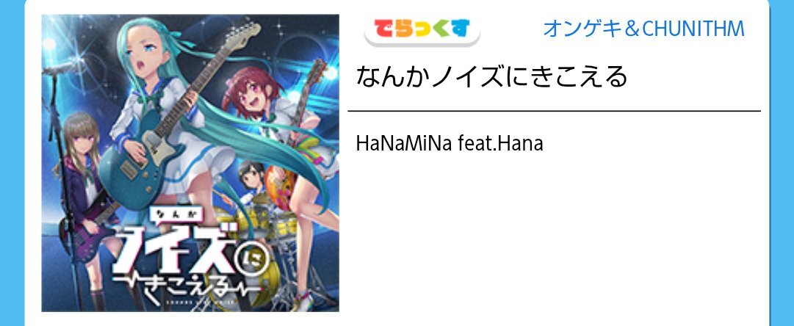Select the song title なんかノイズにきこえる
Viewport: 794px width, 326px height.
491,77
